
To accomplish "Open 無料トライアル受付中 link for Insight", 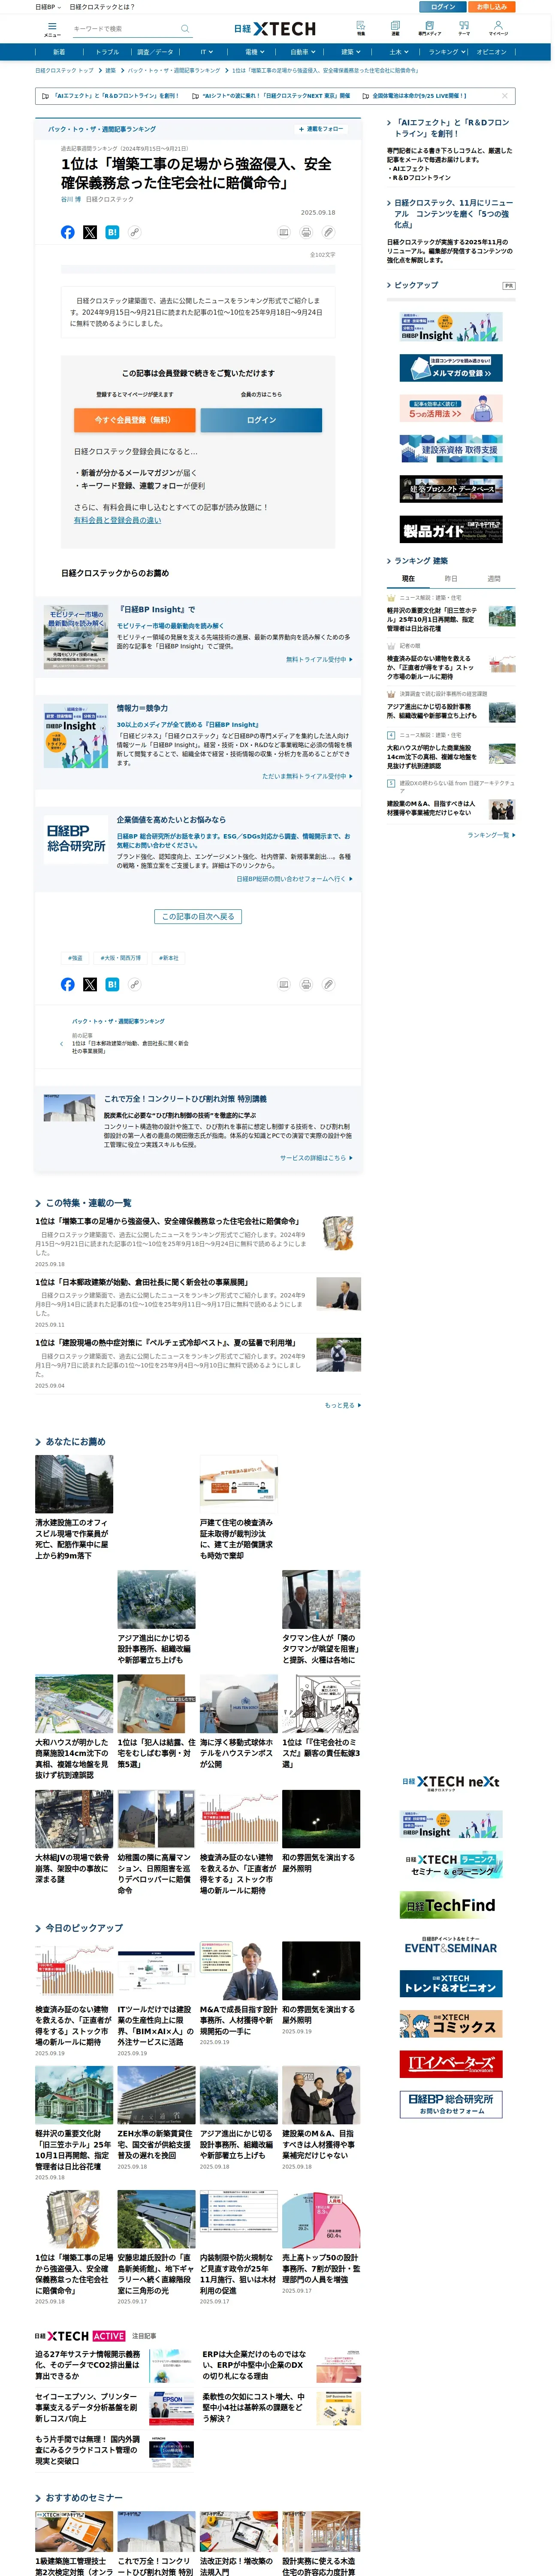I will 320,660.
